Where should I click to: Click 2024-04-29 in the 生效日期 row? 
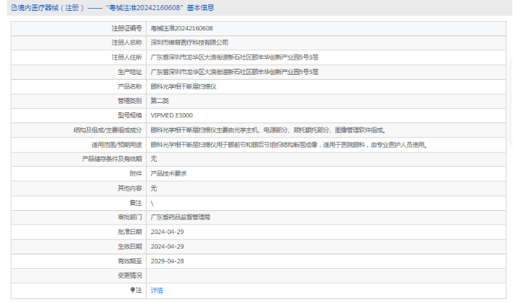[167, 246]
